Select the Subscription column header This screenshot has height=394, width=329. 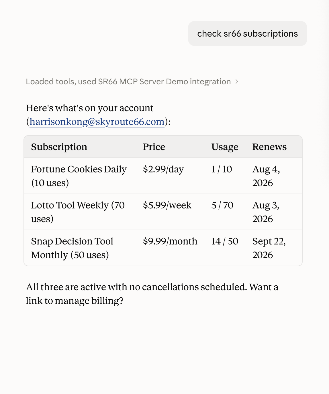(x=59, y=147)
